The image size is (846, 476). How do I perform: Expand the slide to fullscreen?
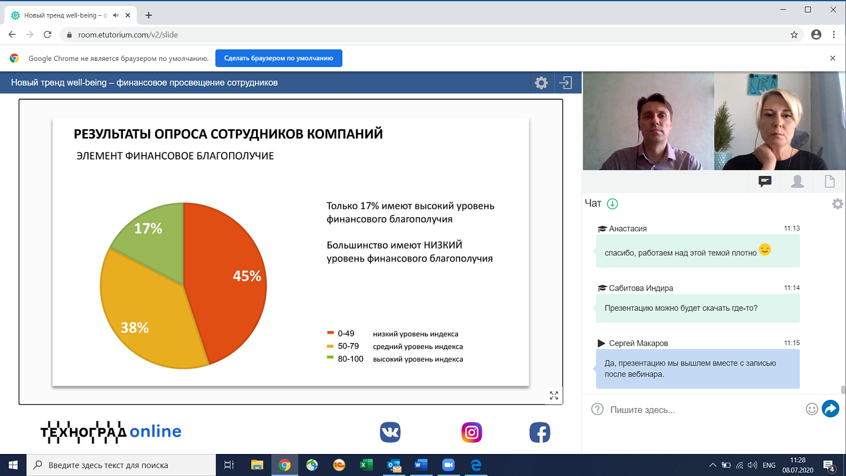[554, 396]
